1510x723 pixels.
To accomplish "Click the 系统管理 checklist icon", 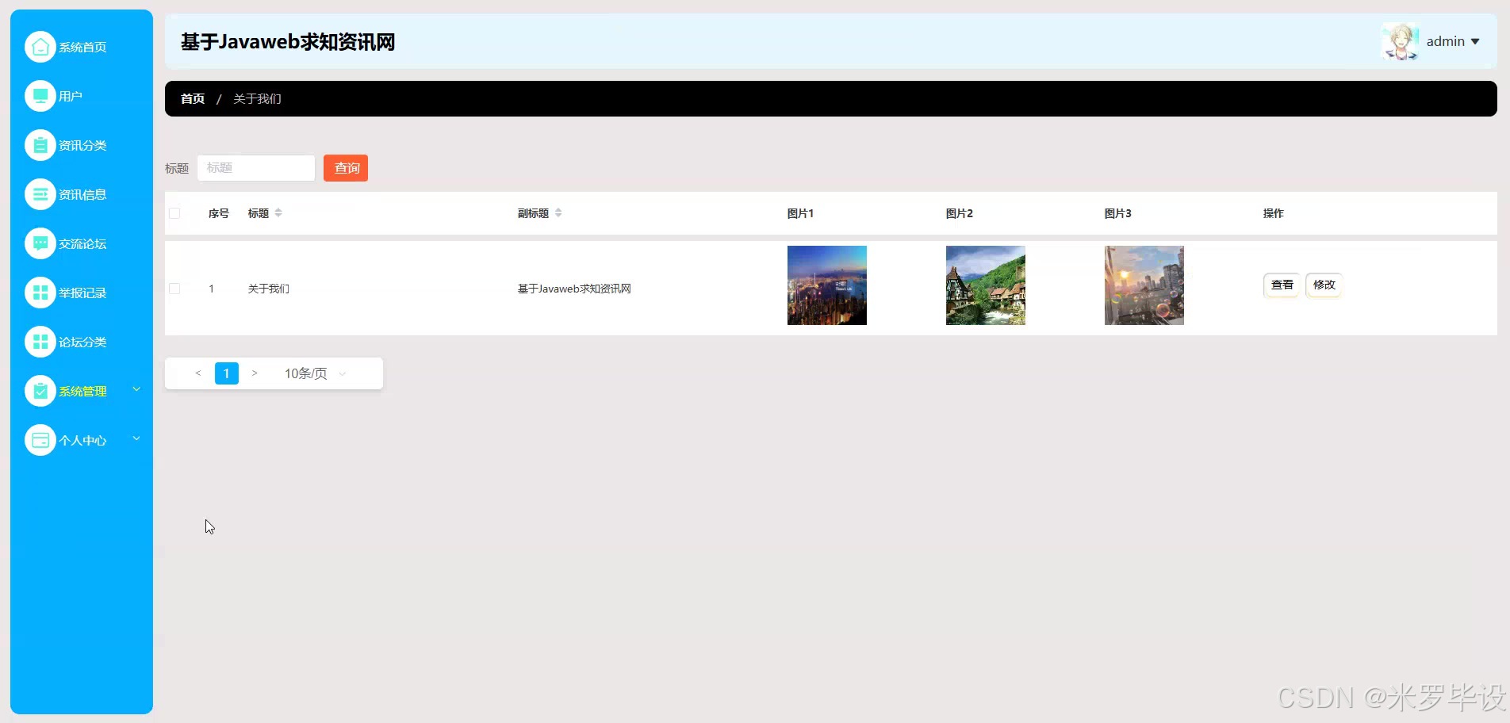I will pyautogui.click(x=40, y=391).
